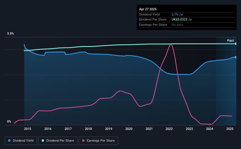Click the Earnings Per Share peak near 2022
Viewport: 241px width, 149px height.
click(171, 44)
